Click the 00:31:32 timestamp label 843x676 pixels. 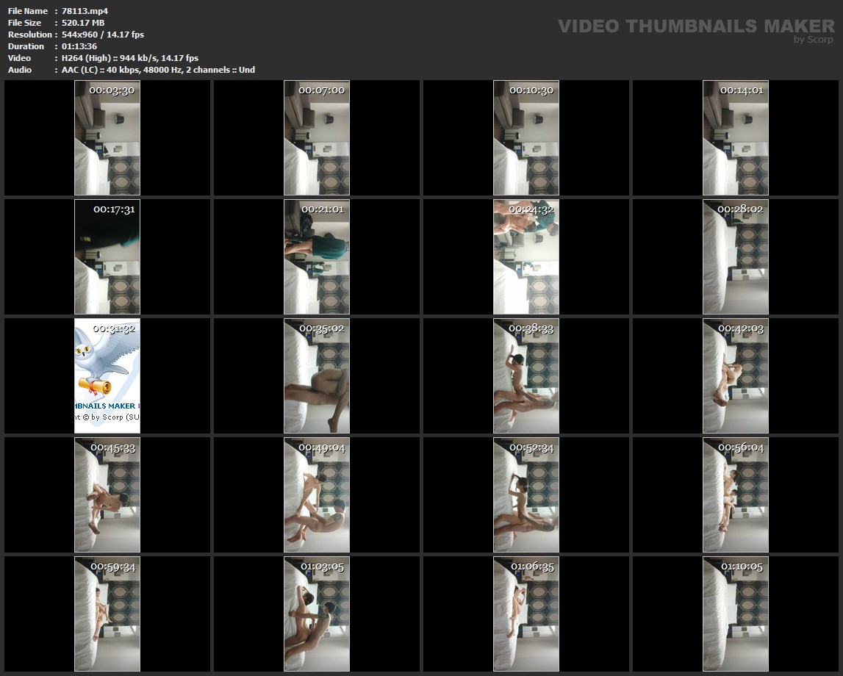click(x=113, y=328)
